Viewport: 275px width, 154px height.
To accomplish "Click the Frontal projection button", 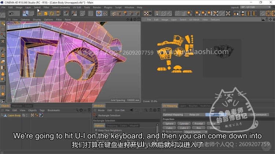I will pos(199,124).
